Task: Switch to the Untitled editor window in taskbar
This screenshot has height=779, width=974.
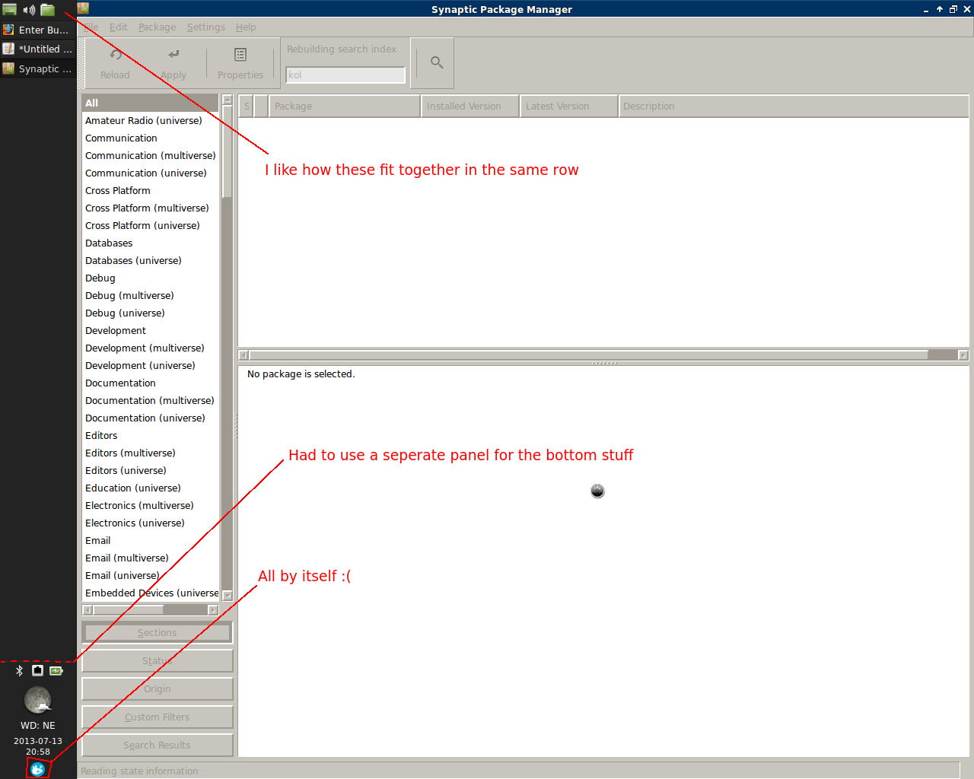Action: (38, 49)
